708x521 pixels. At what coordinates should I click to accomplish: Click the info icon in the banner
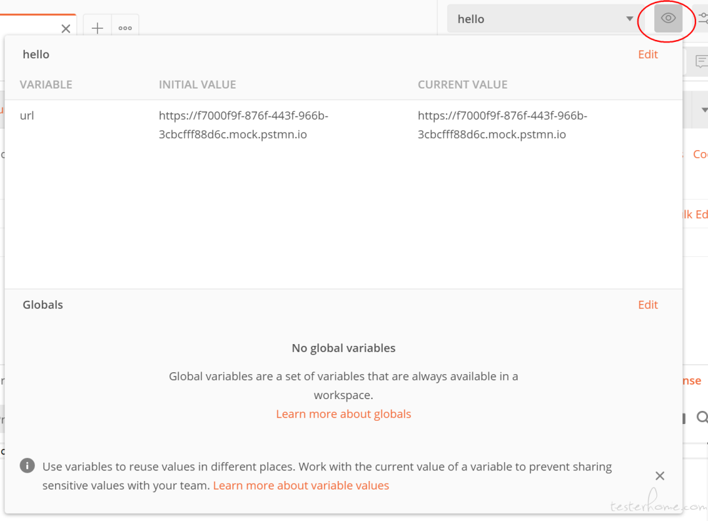27,465
